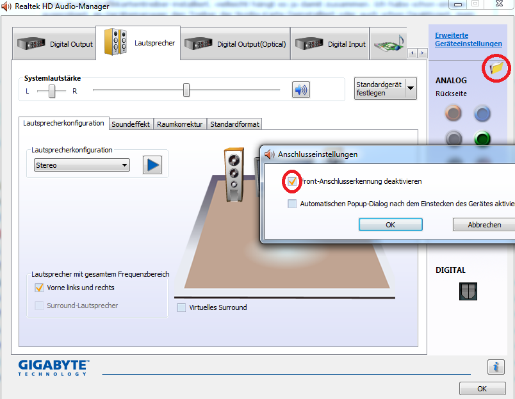
Task: Open the Standardformat tab
Action: [x=234, y=124]
